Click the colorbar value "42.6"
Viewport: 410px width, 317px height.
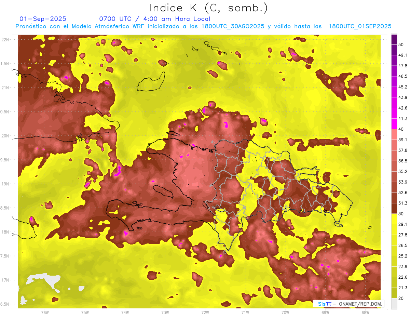[402, 108]
